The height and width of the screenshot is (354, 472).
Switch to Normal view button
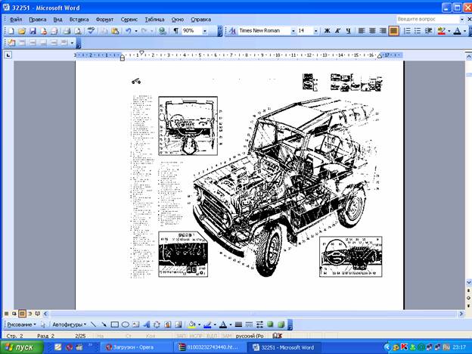(6, 314)
